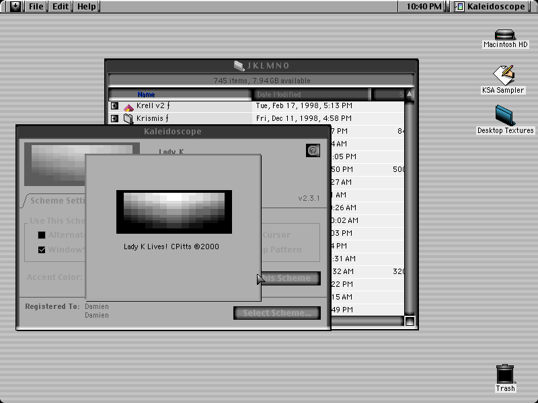
Task: Select the Krismis folder icon
Action: pyautogui.click(x=128, y=119)
